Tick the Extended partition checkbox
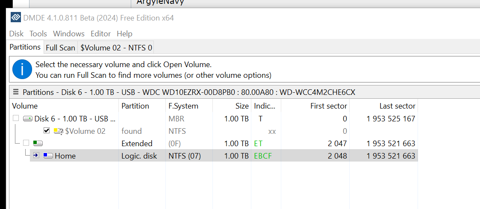480x209 pixels. [x=26, y=143]
